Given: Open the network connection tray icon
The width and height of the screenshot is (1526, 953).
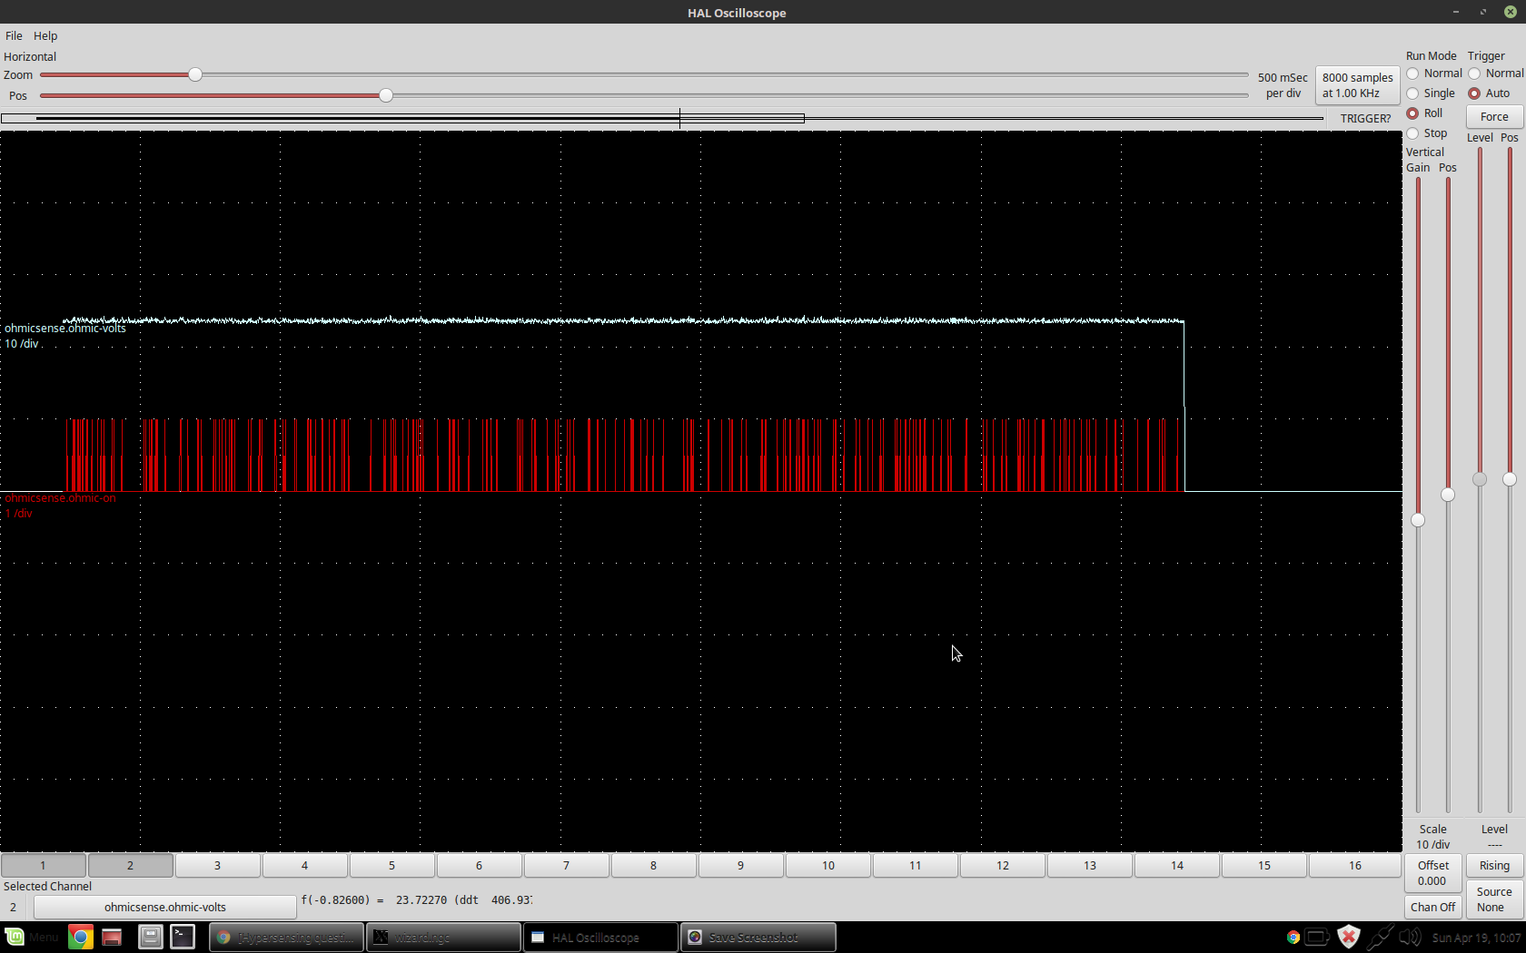Looking at the screenshot, I should click(1380, 938).
